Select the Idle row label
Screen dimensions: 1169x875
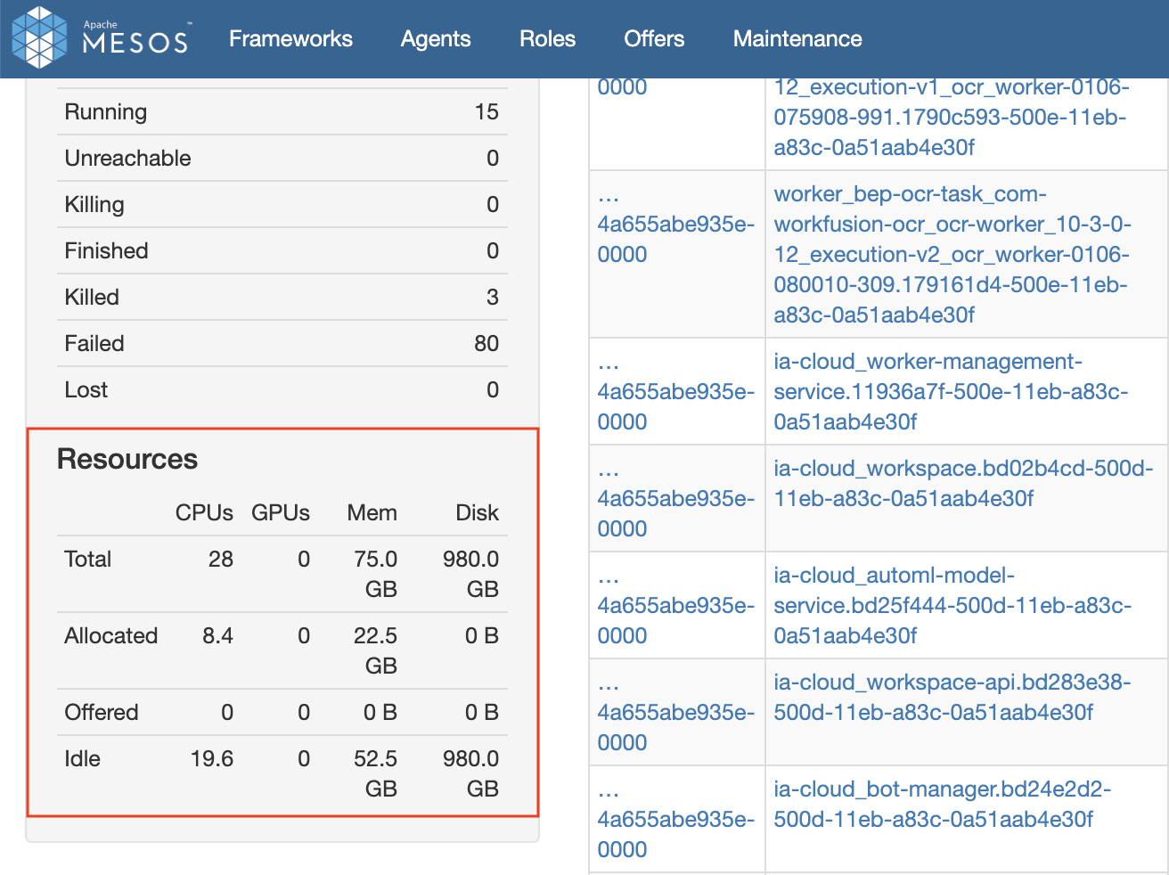tap(83, 758)
